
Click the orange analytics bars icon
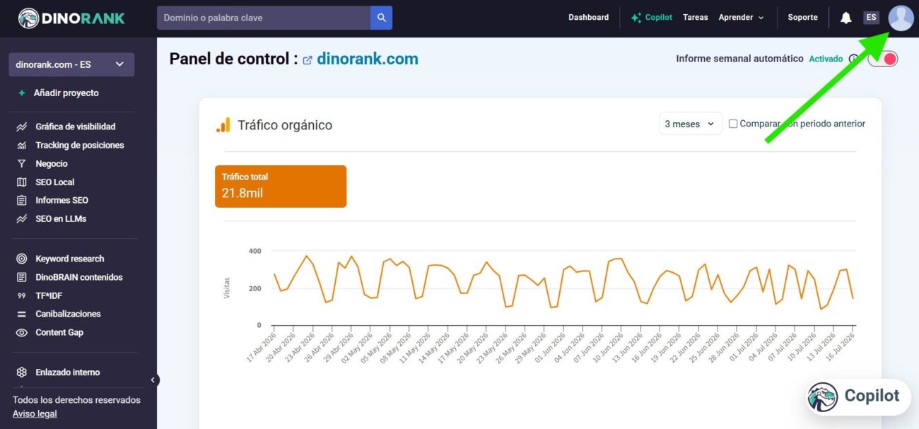click(223, 125)
